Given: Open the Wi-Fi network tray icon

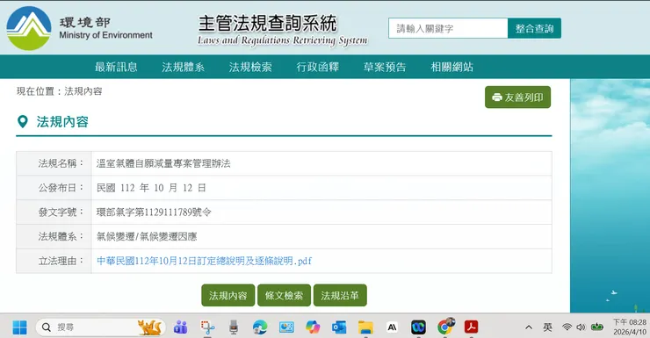Looking at the screenshot, I should pyautogui.click(x=567, y=327).
